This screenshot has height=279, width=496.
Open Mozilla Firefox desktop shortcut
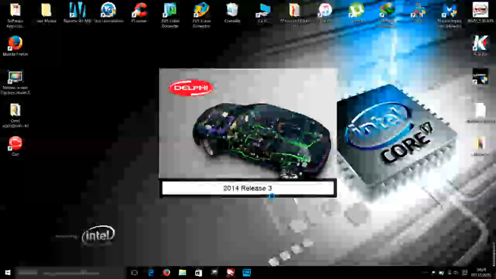point(15,46)
